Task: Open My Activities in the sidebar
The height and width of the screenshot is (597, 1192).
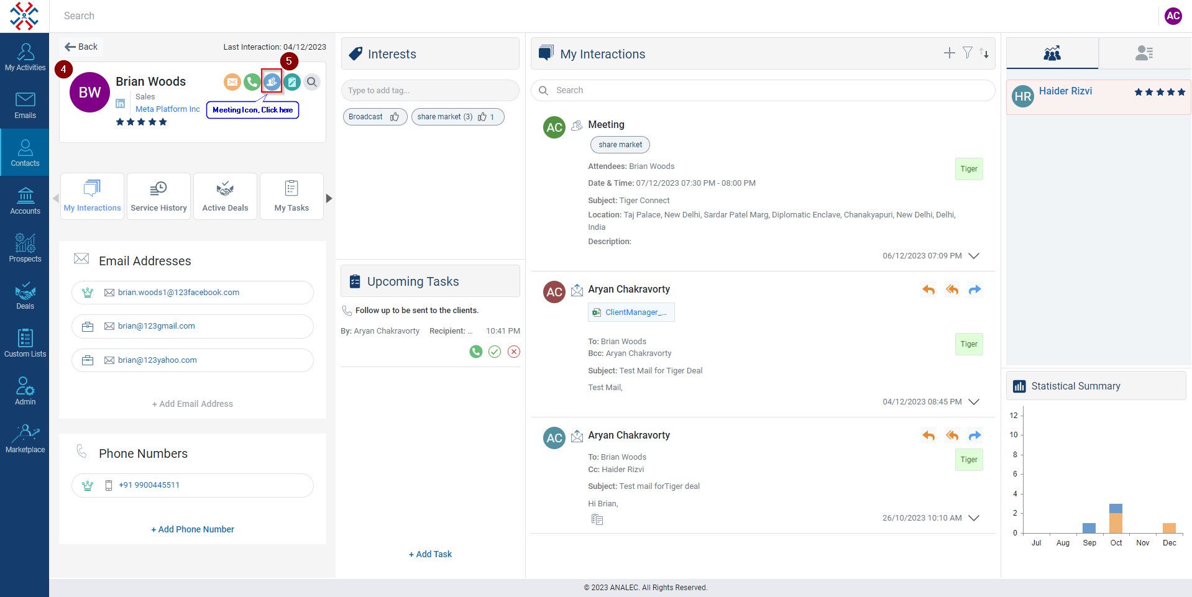Action: point(25,57)
